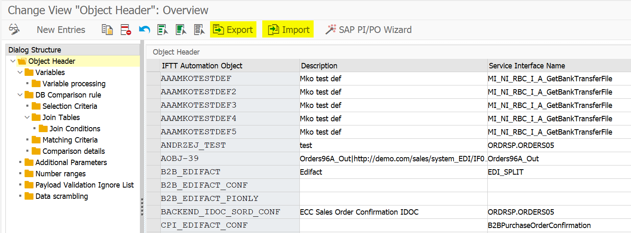Image resolution: width=631 pixels, height=233 pixels.
Task: Click the New Entries button
Action: pos(61,30)
